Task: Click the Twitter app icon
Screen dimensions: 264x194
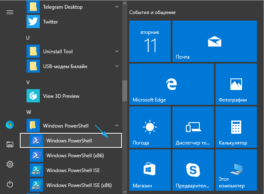Action: click(x=33, y=21)
